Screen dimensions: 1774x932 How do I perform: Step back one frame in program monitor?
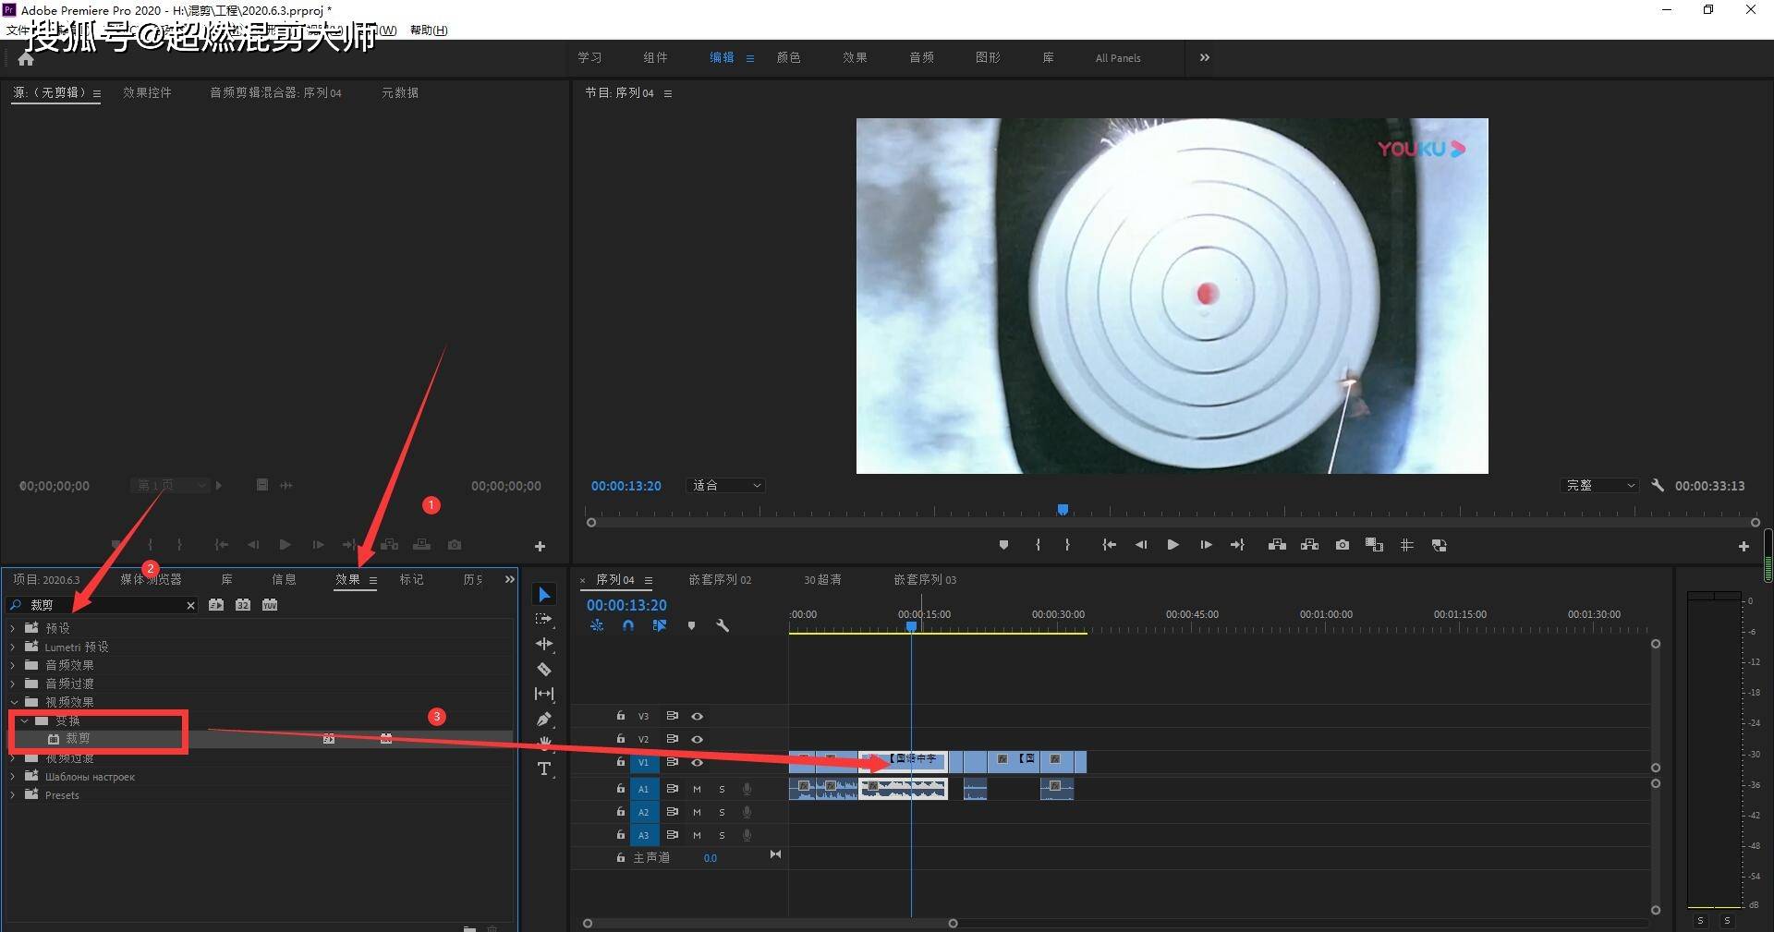(x=1141, y=545)
